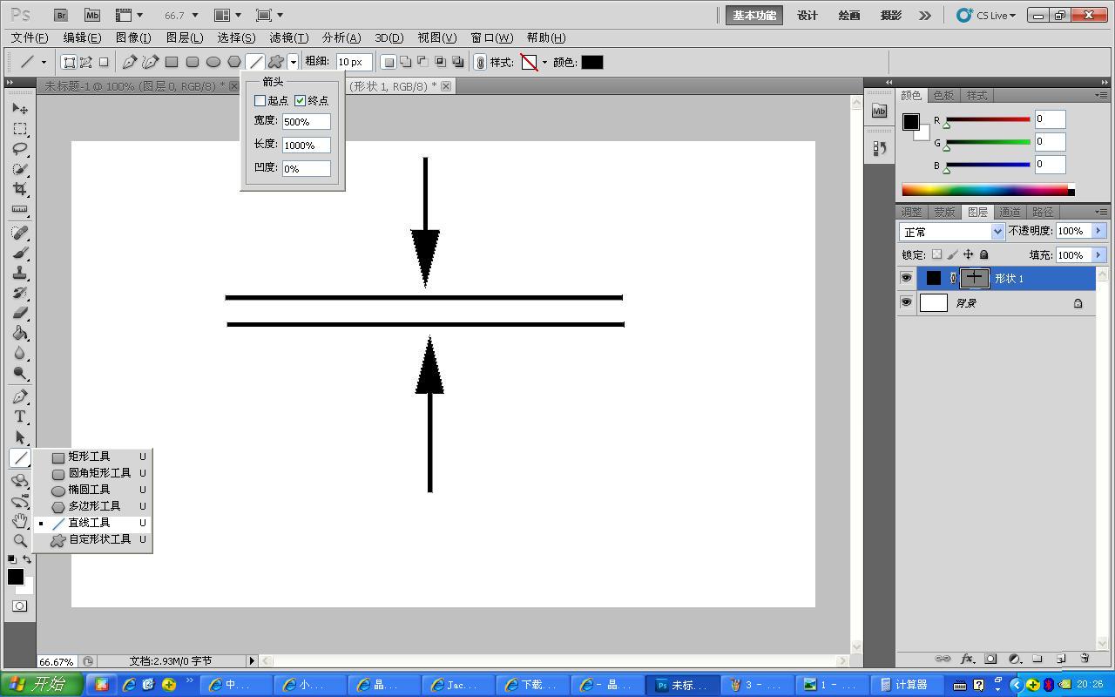Viewport: 1115px width, 697px height.
Task: Add a layer style with the fx icon
Action: 967,659
